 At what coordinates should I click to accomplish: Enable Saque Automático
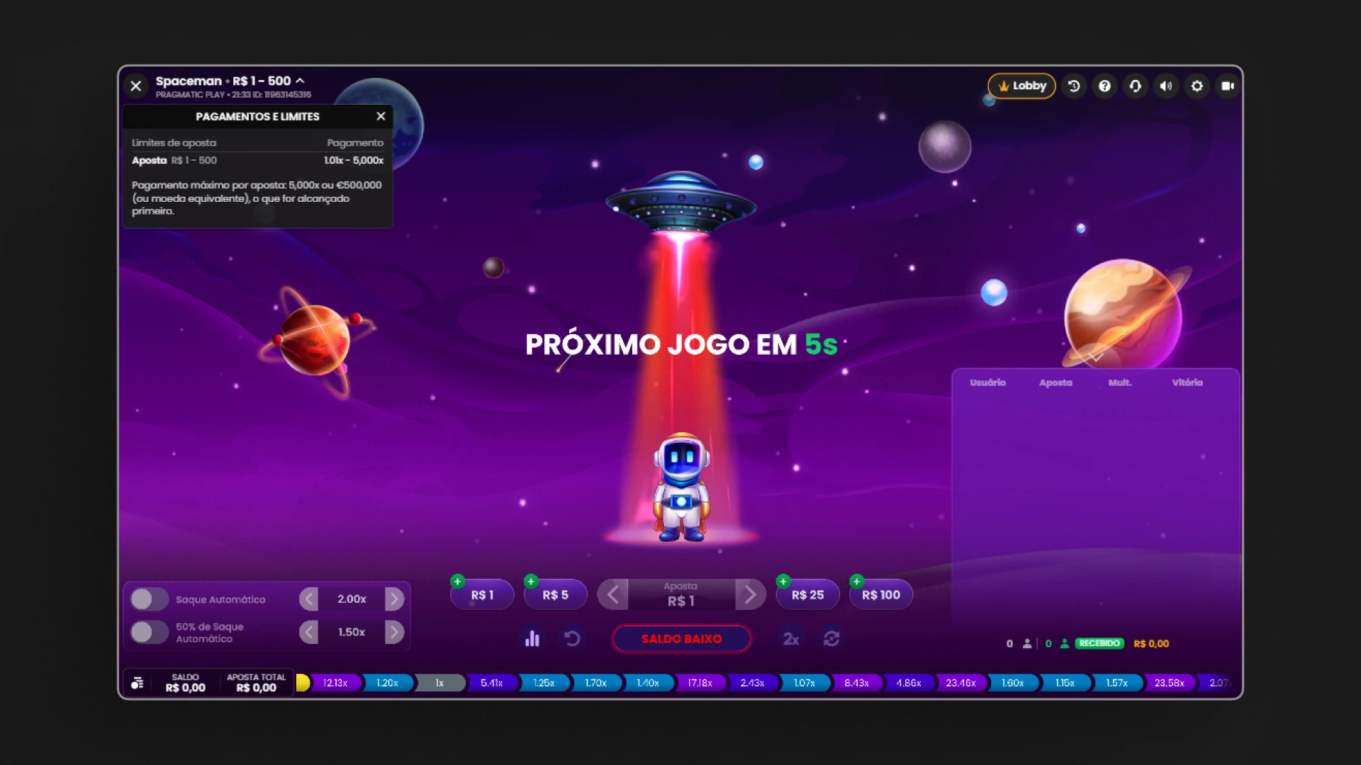point(149,599)
